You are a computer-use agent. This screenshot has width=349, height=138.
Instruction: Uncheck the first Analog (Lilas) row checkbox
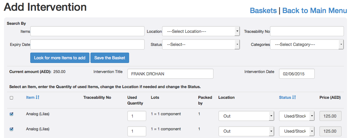tap(11, 114)
